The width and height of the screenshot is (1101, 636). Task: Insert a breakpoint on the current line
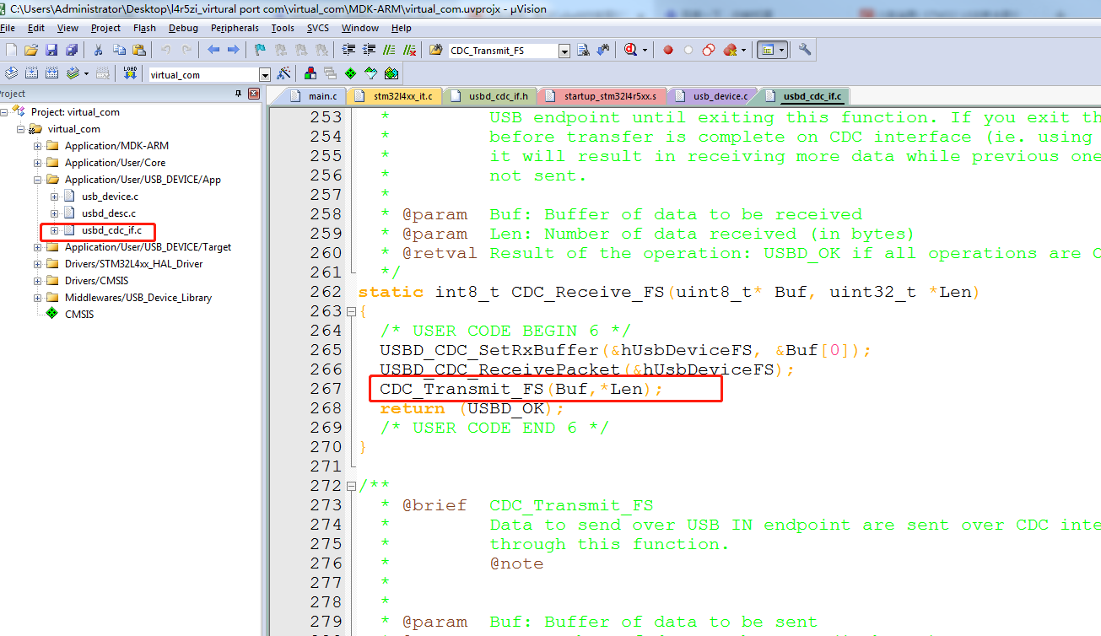click(668, 50)
